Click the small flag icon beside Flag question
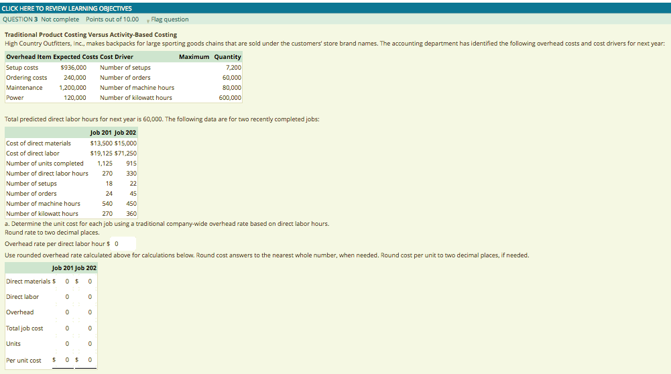This screenshot has height=374, width=671. click(148, 20)
